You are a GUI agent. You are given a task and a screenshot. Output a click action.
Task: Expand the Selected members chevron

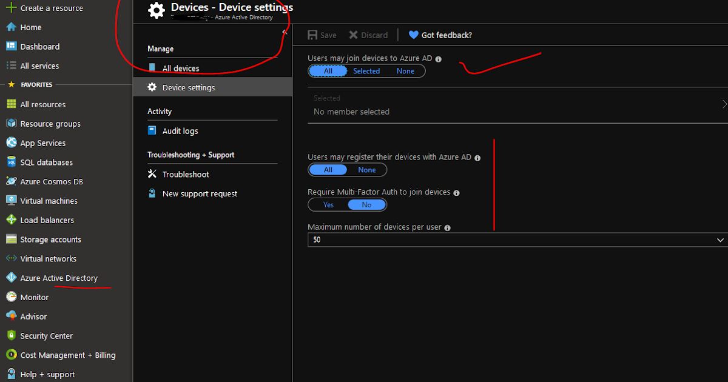pyautogui.click(x=724, y=104)
